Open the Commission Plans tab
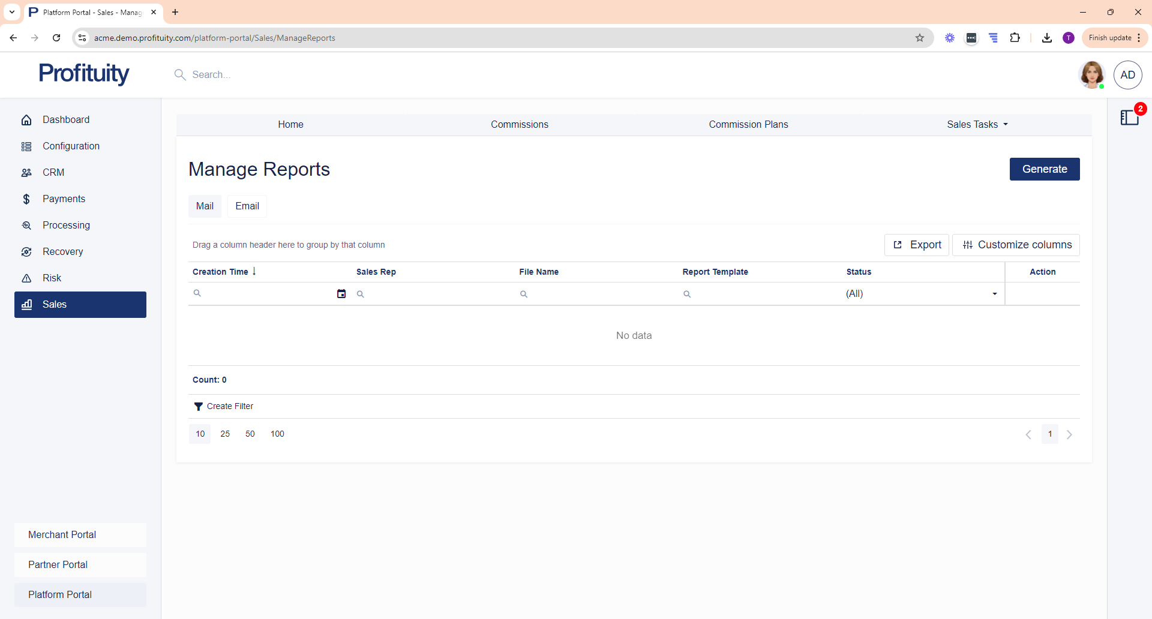 [748, 125]
